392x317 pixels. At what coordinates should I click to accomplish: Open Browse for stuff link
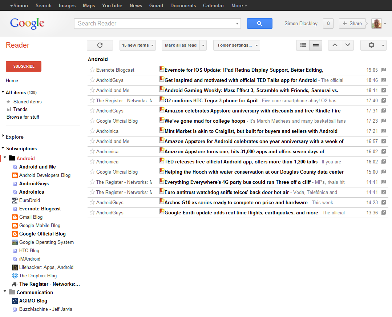[23, 117]
